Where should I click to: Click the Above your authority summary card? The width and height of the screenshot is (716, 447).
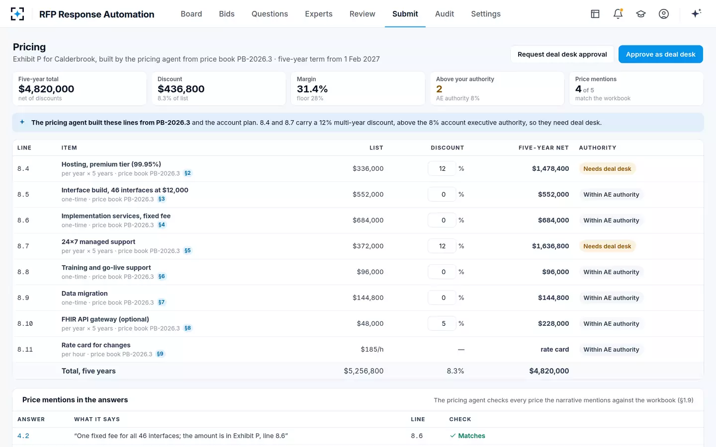pos(497,88)
